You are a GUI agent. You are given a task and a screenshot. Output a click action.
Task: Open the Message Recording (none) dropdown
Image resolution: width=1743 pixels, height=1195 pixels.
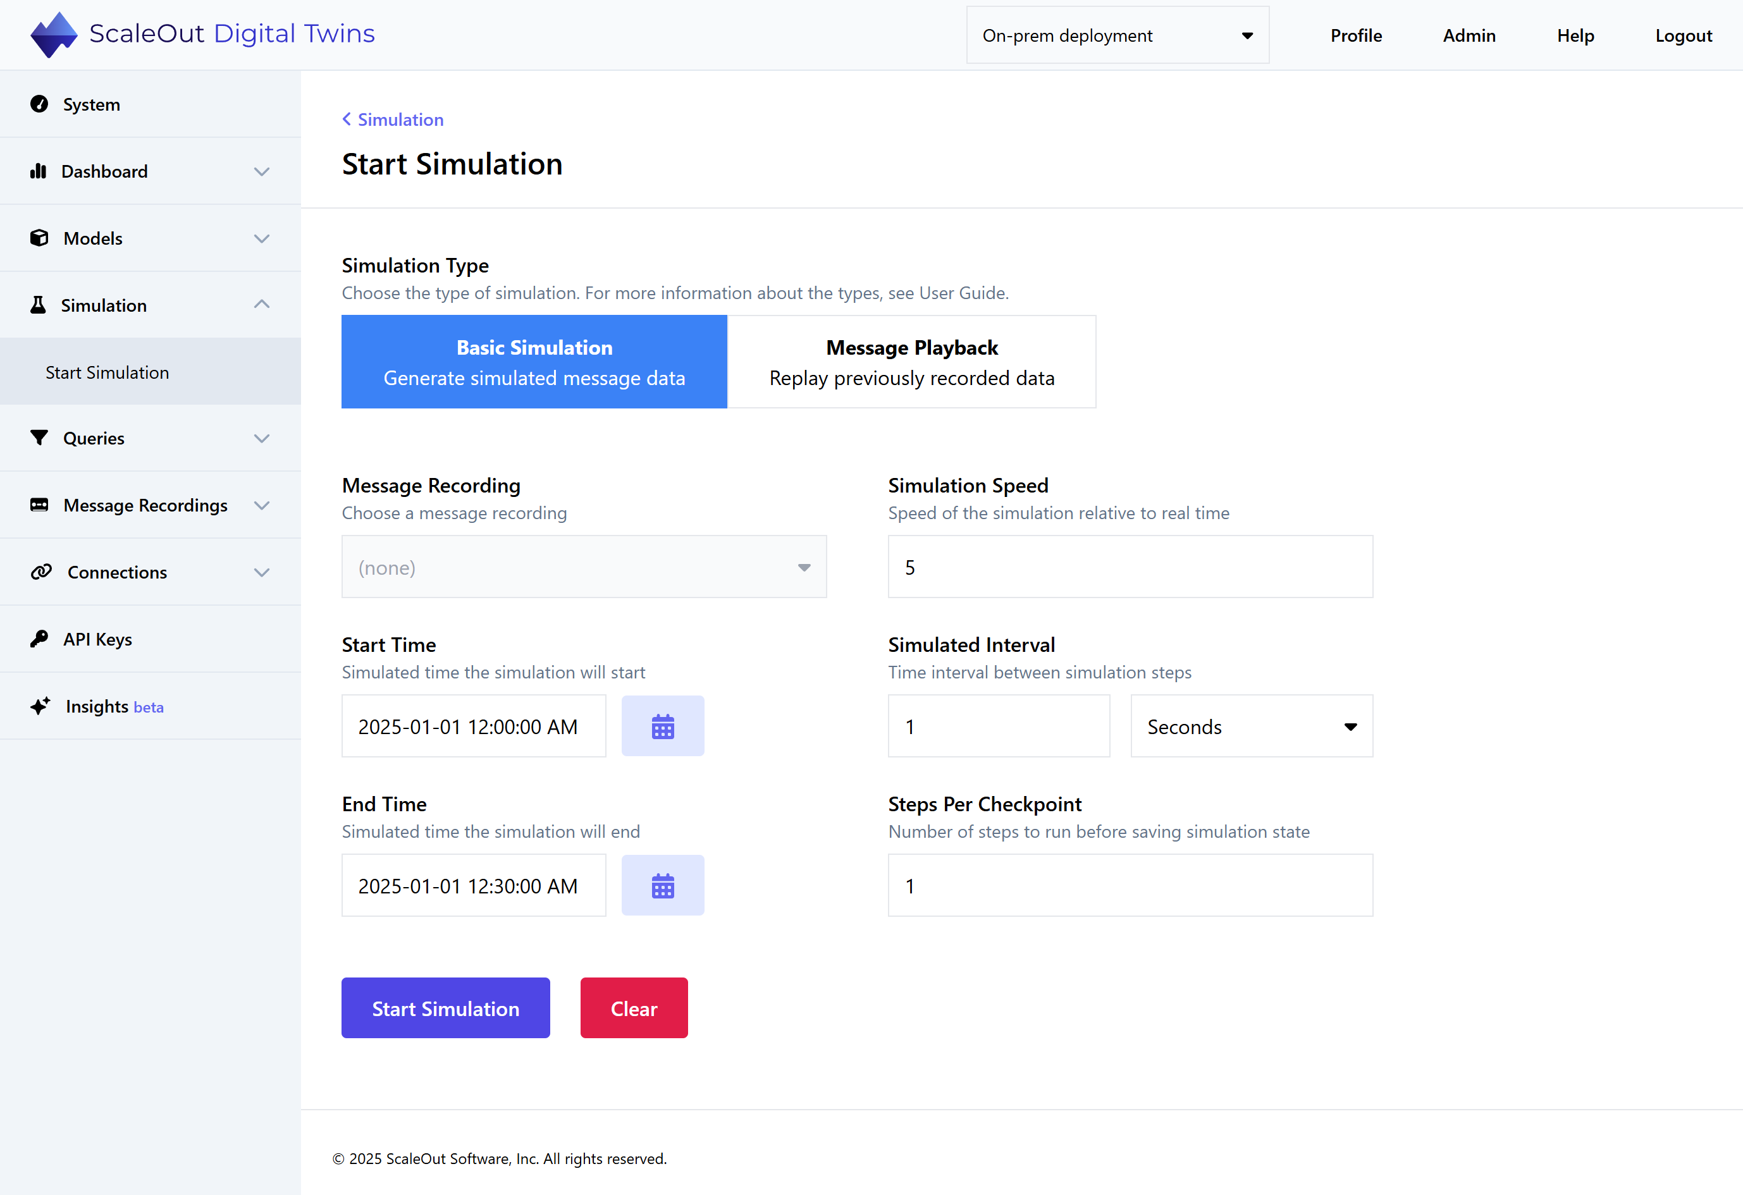[584, 567]
